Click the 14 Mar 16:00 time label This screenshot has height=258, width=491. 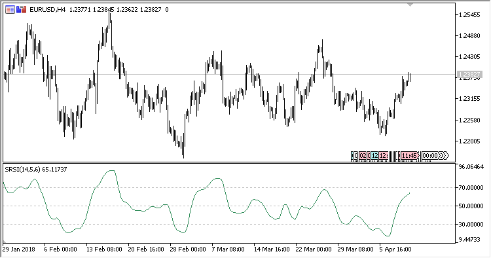tap(272, 249)
